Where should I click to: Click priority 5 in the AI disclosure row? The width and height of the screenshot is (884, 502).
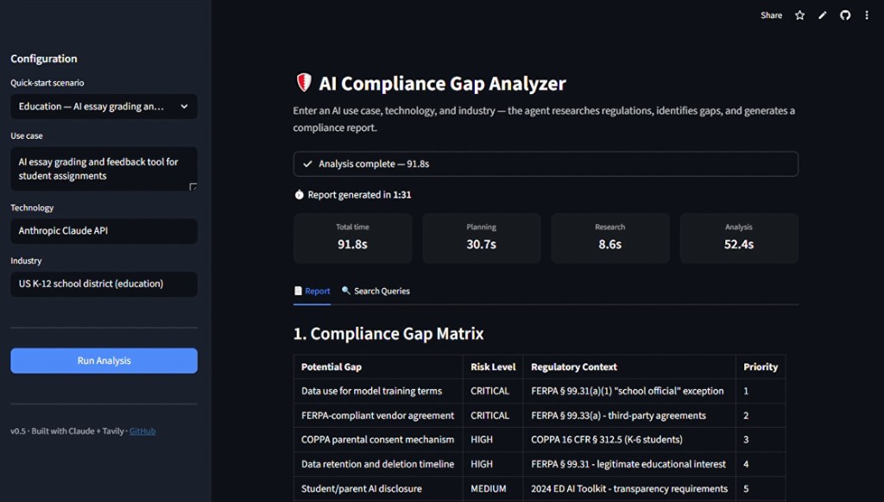tap(761, 488)
